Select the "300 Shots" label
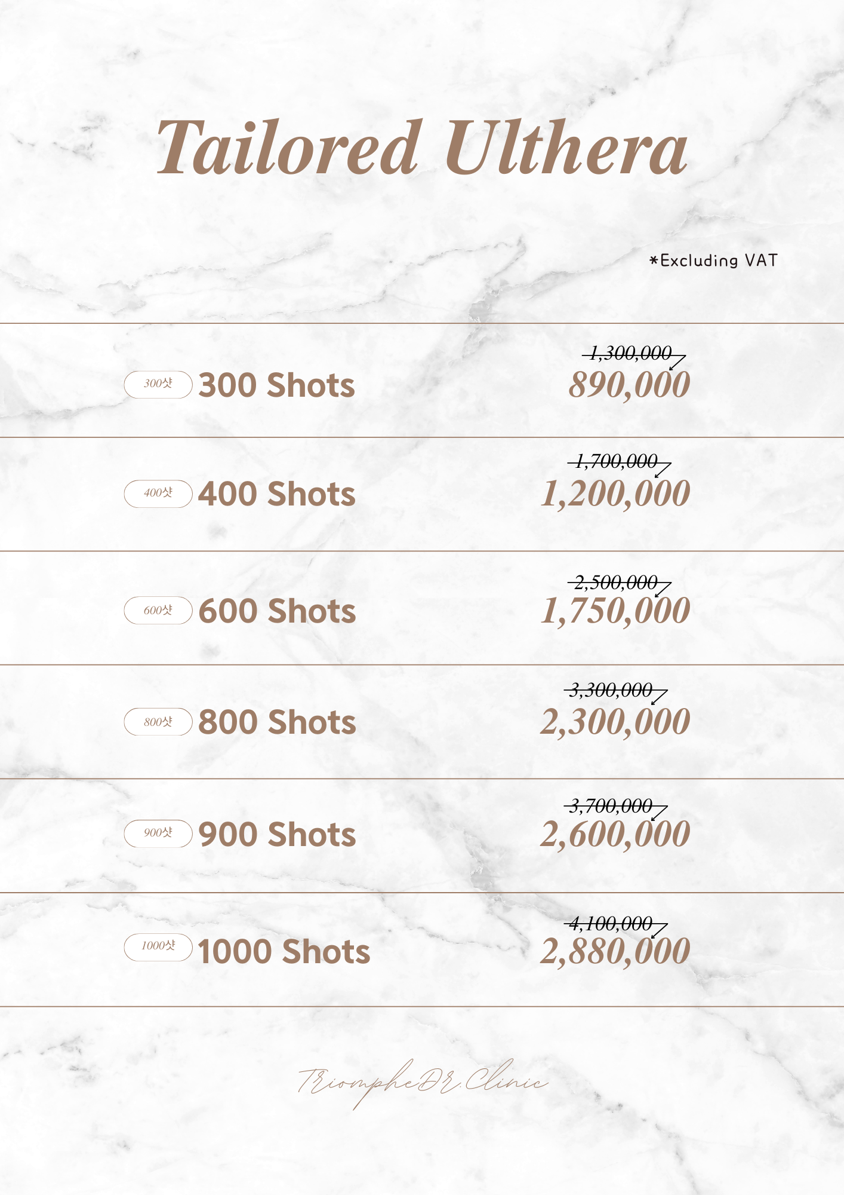844x1195 pixels. point(276,385)
